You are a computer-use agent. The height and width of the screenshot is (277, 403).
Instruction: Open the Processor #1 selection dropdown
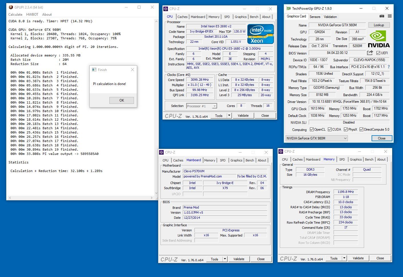coord(202,106)
